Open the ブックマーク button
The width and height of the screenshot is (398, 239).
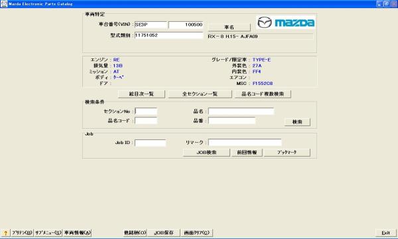tap(287, 153)
